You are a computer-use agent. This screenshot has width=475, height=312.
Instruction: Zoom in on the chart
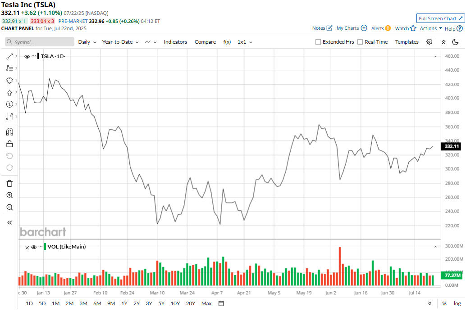[x=9, y=195]
